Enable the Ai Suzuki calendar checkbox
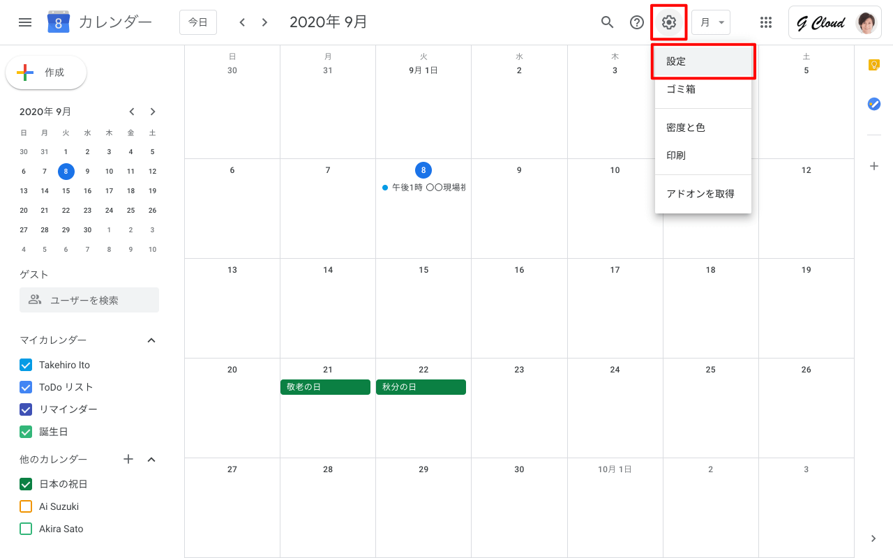 coord(27,506)
